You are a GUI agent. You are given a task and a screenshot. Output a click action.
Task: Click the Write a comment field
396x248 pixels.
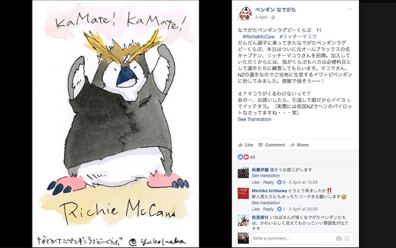(x=293, y=239)
